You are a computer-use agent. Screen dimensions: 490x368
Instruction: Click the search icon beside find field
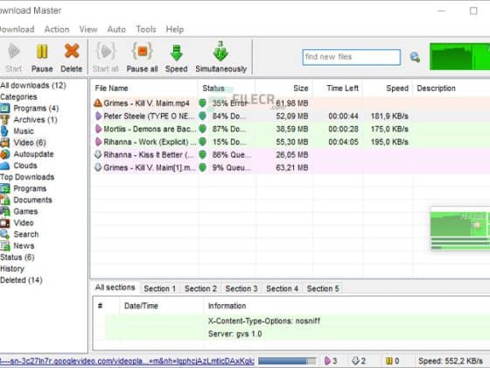[x=415, y=57]
